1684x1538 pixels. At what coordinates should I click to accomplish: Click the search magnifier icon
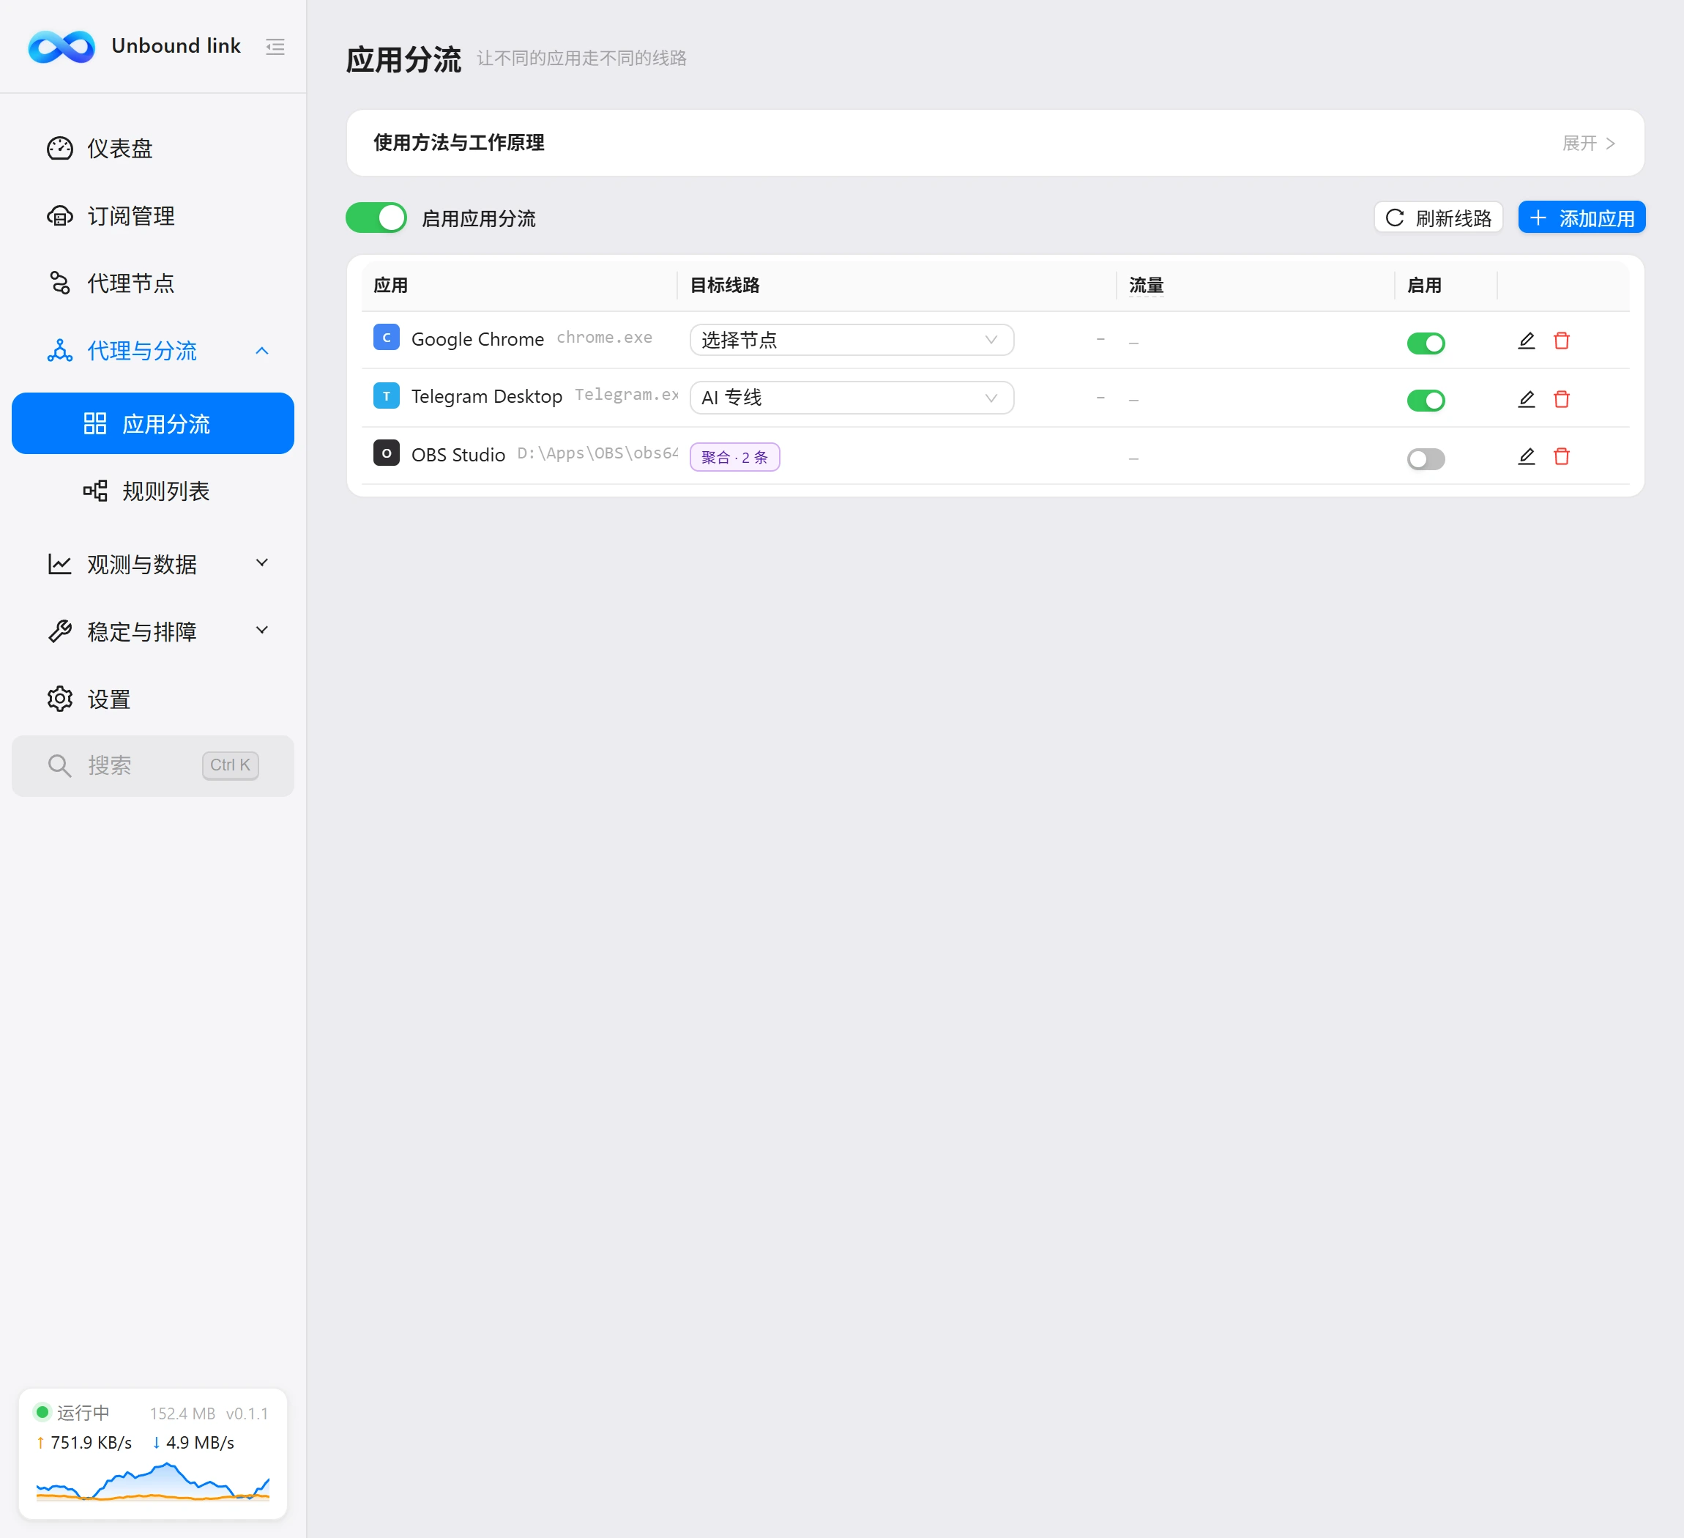(x=59, y=765)
